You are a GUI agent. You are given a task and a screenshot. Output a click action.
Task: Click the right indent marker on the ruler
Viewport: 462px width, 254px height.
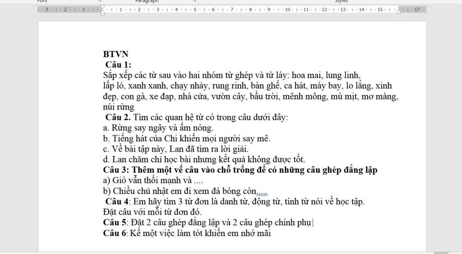pos(399,12)
